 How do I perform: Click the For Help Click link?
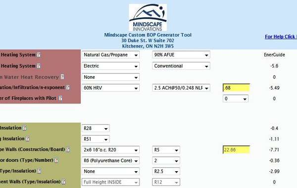coord(281,37)
